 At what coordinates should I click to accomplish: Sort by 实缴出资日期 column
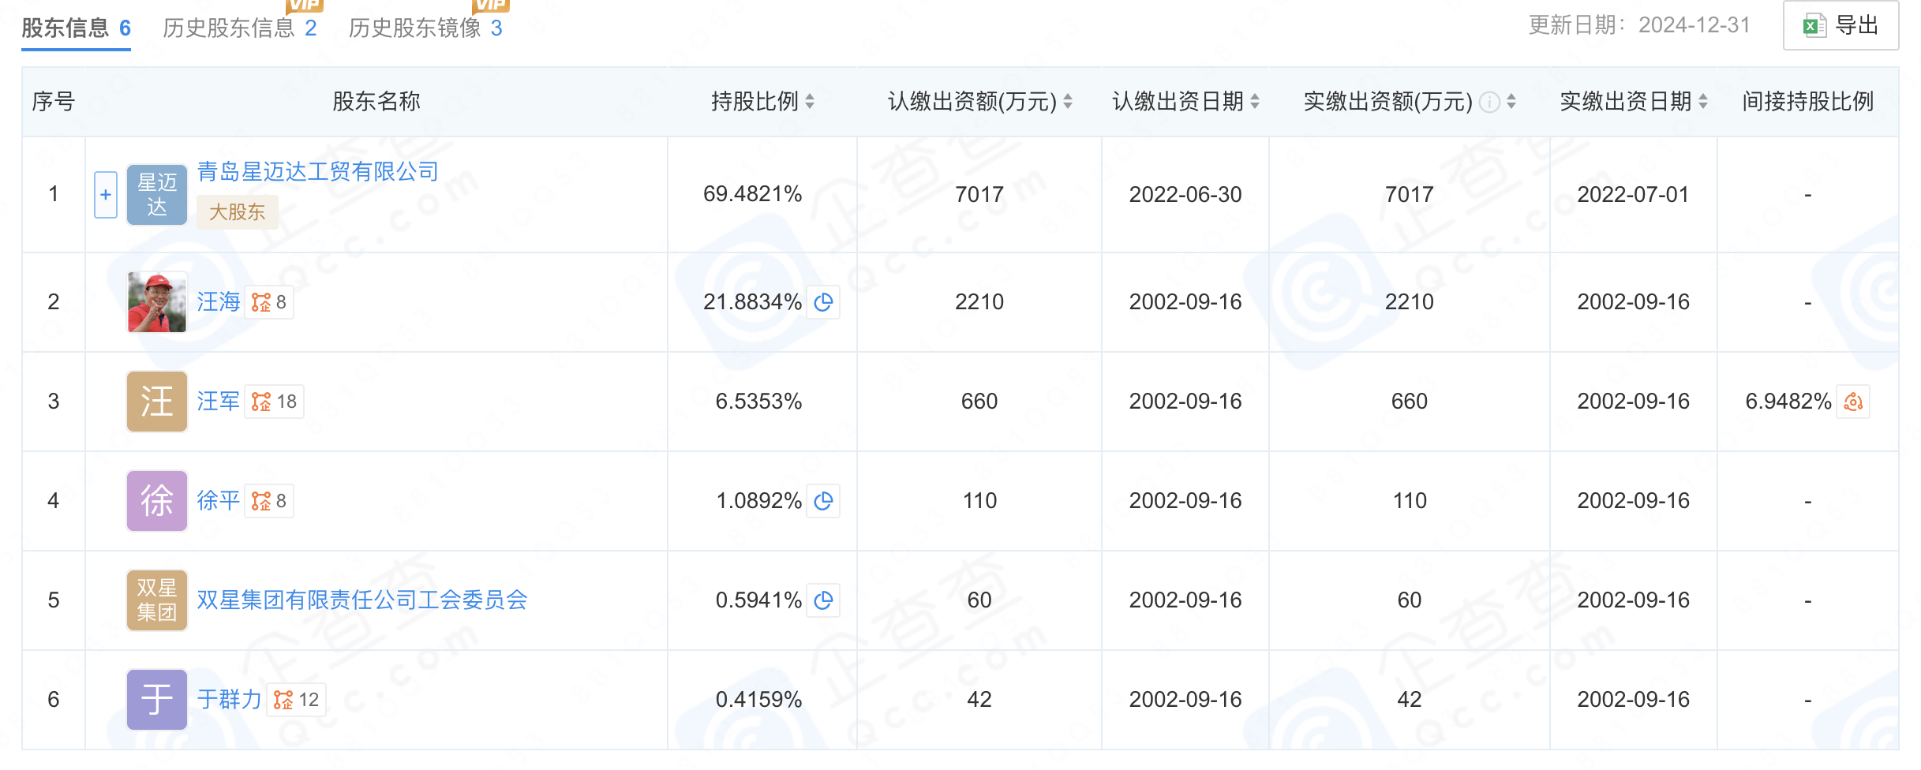click(x=1703, y=102)
